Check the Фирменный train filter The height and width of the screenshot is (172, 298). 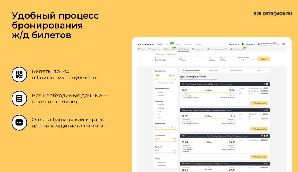pos(156,165)
